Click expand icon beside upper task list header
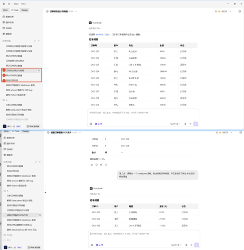Image resolution: width=244 pixels, height=250 pixels. coord(35,41)
